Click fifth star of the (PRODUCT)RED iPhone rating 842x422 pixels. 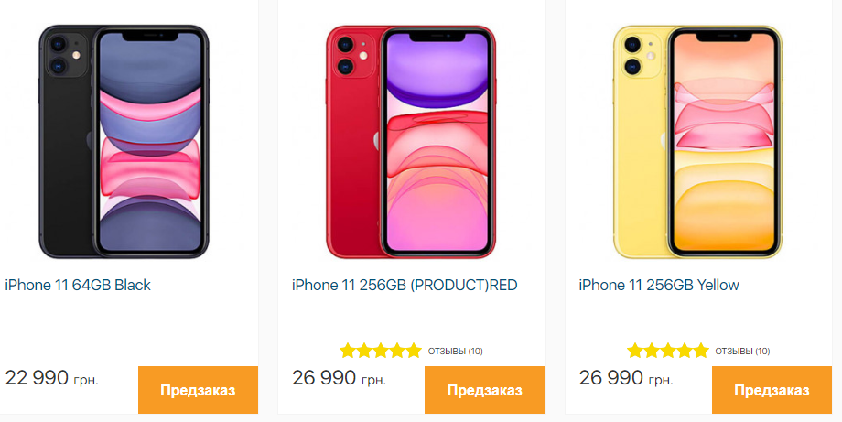[x=414, y=351]
